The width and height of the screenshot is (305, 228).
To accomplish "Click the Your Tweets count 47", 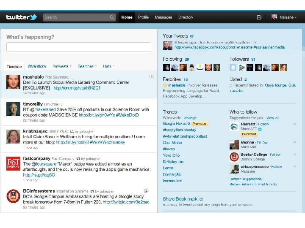I will point(191,36).
